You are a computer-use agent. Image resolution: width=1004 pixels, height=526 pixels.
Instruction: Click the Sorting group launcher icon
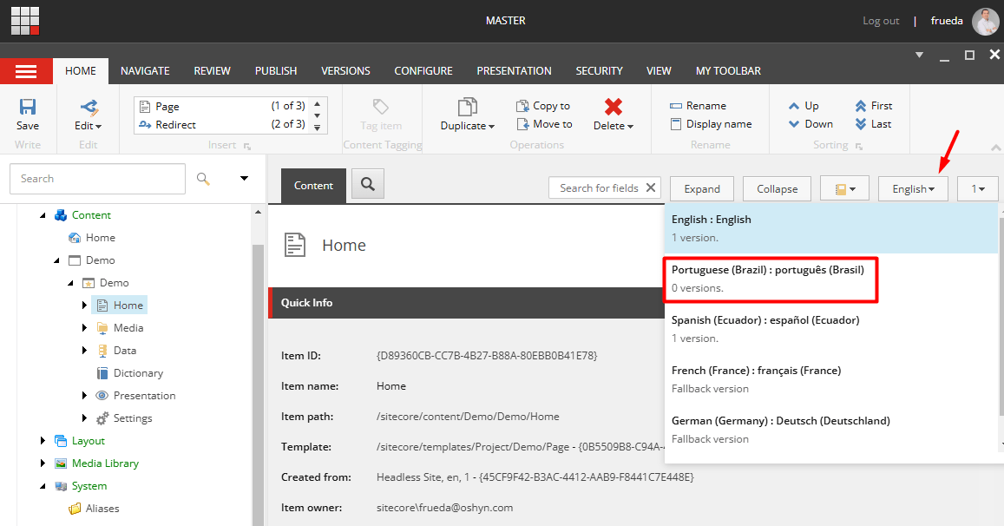tap(859, 146)
